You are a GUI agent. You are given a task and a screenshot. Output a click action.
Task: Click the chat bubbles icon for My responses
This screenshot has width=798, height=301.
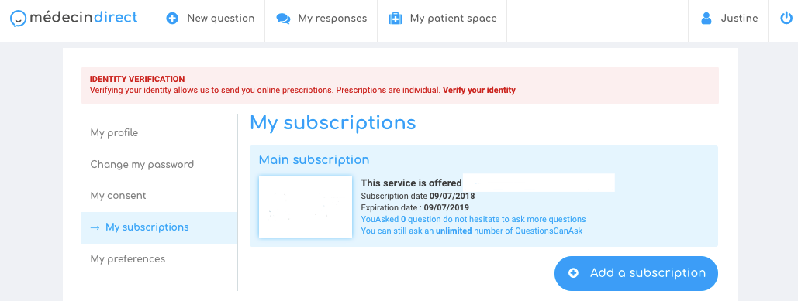pyautogui.click(x=283, y=19)
